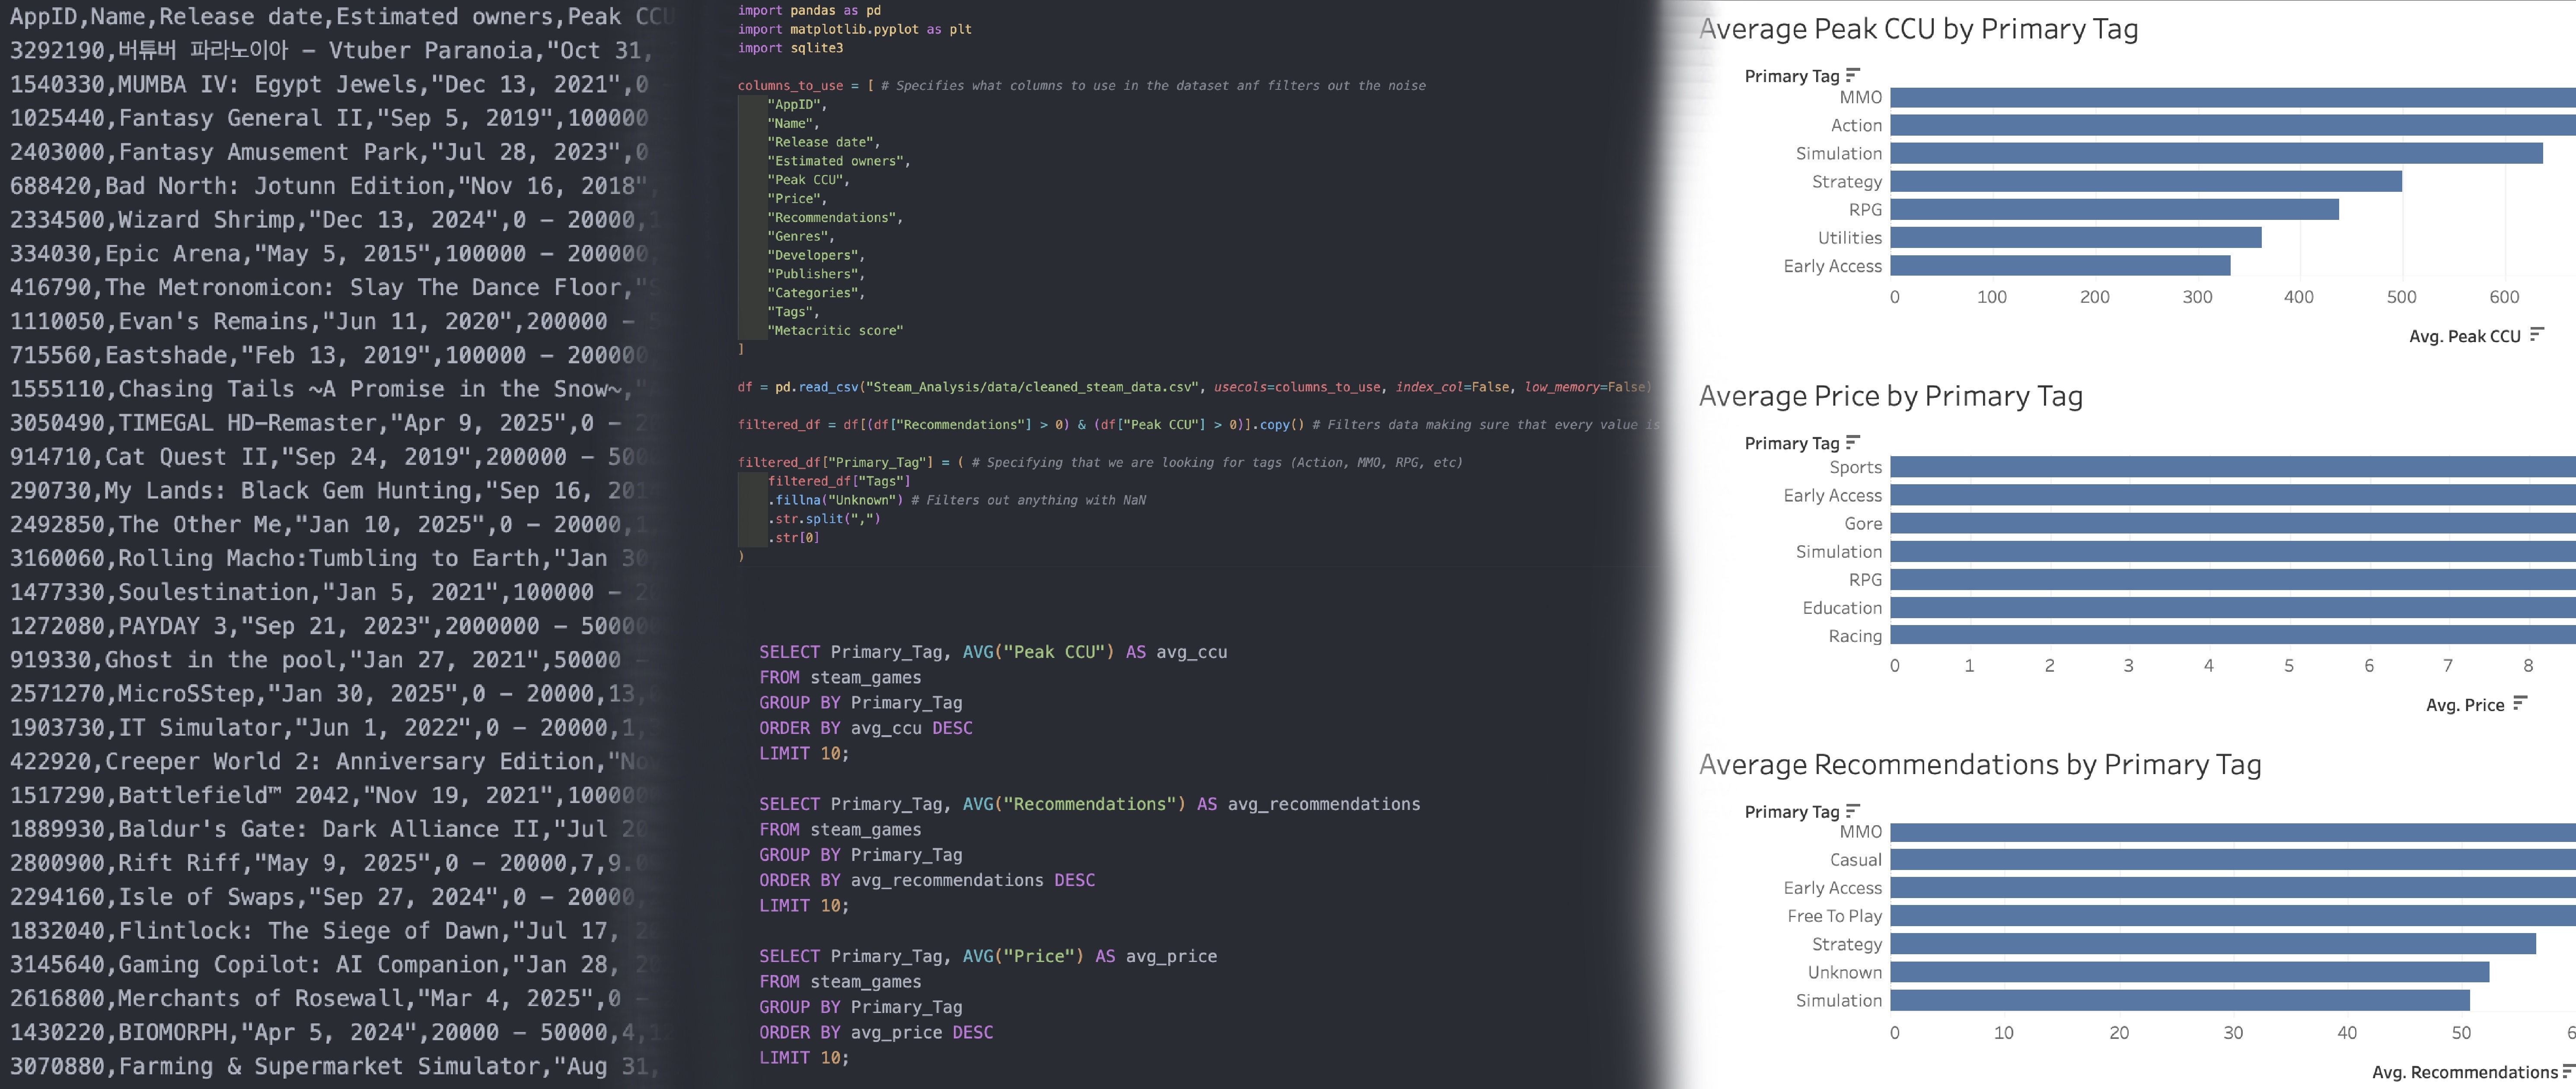Screen dimensions: 2576x1089
Task: Click the 'ORDER BY avg_recommendations DESC' SQL line
Action: [x=927, y=880]
